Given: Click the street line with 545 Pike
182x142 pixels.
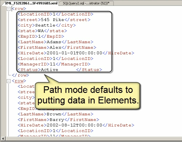Looking at the screenshot, I should [54, 20].
